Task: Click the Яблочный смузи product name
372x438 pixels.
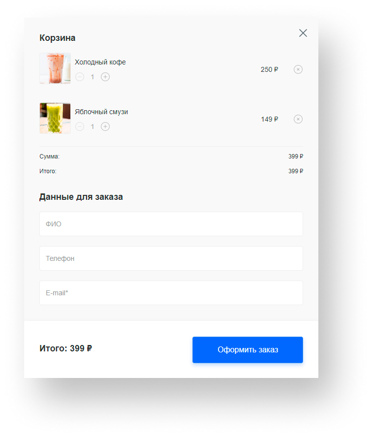Action: (x=101, y=112)
